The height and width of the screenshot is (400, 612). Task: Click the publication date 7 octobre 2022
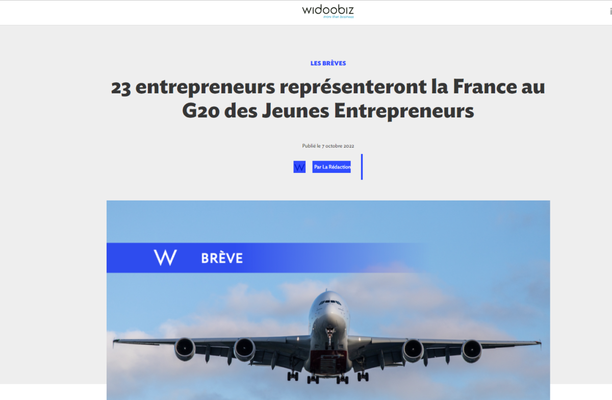[x=338, y=146]
